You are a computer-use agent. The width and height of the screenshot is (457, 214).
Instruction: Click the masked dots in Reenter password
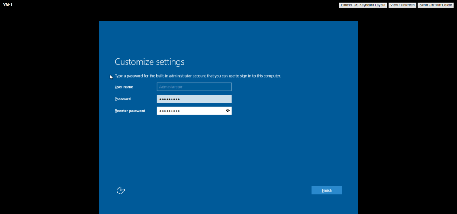(x=170, y=111)
